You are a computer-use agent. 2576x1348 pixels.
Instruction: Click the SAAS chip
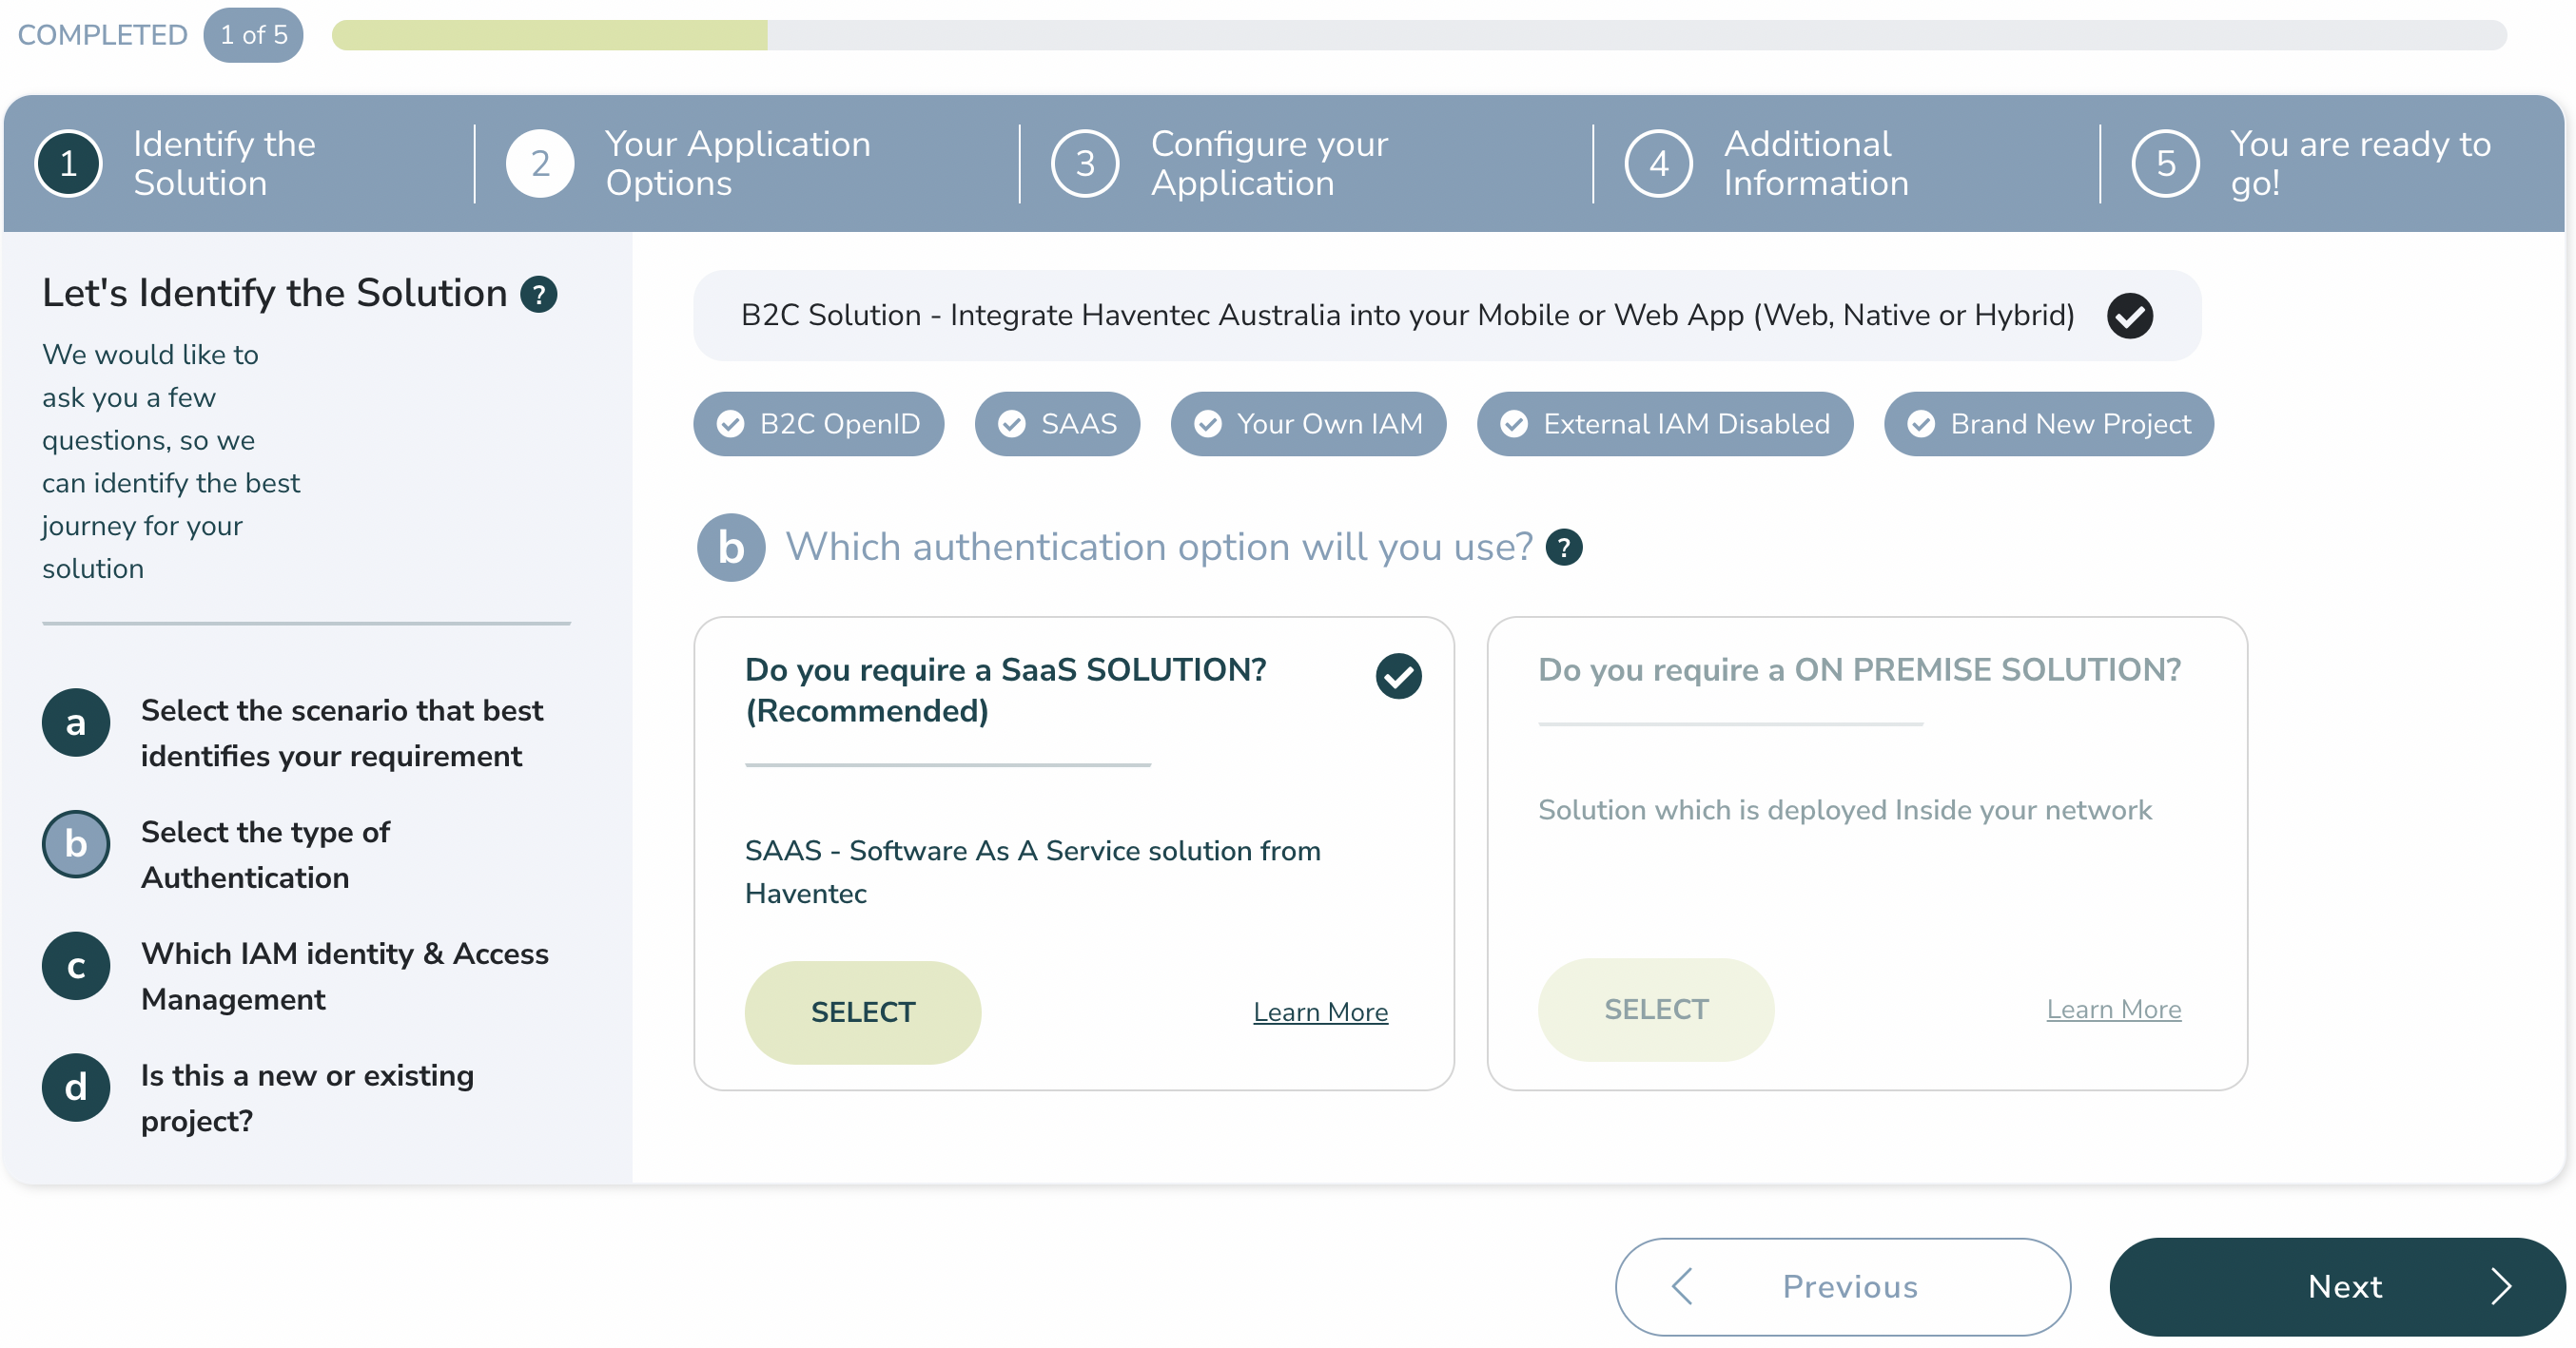(x=1057, y=424)
